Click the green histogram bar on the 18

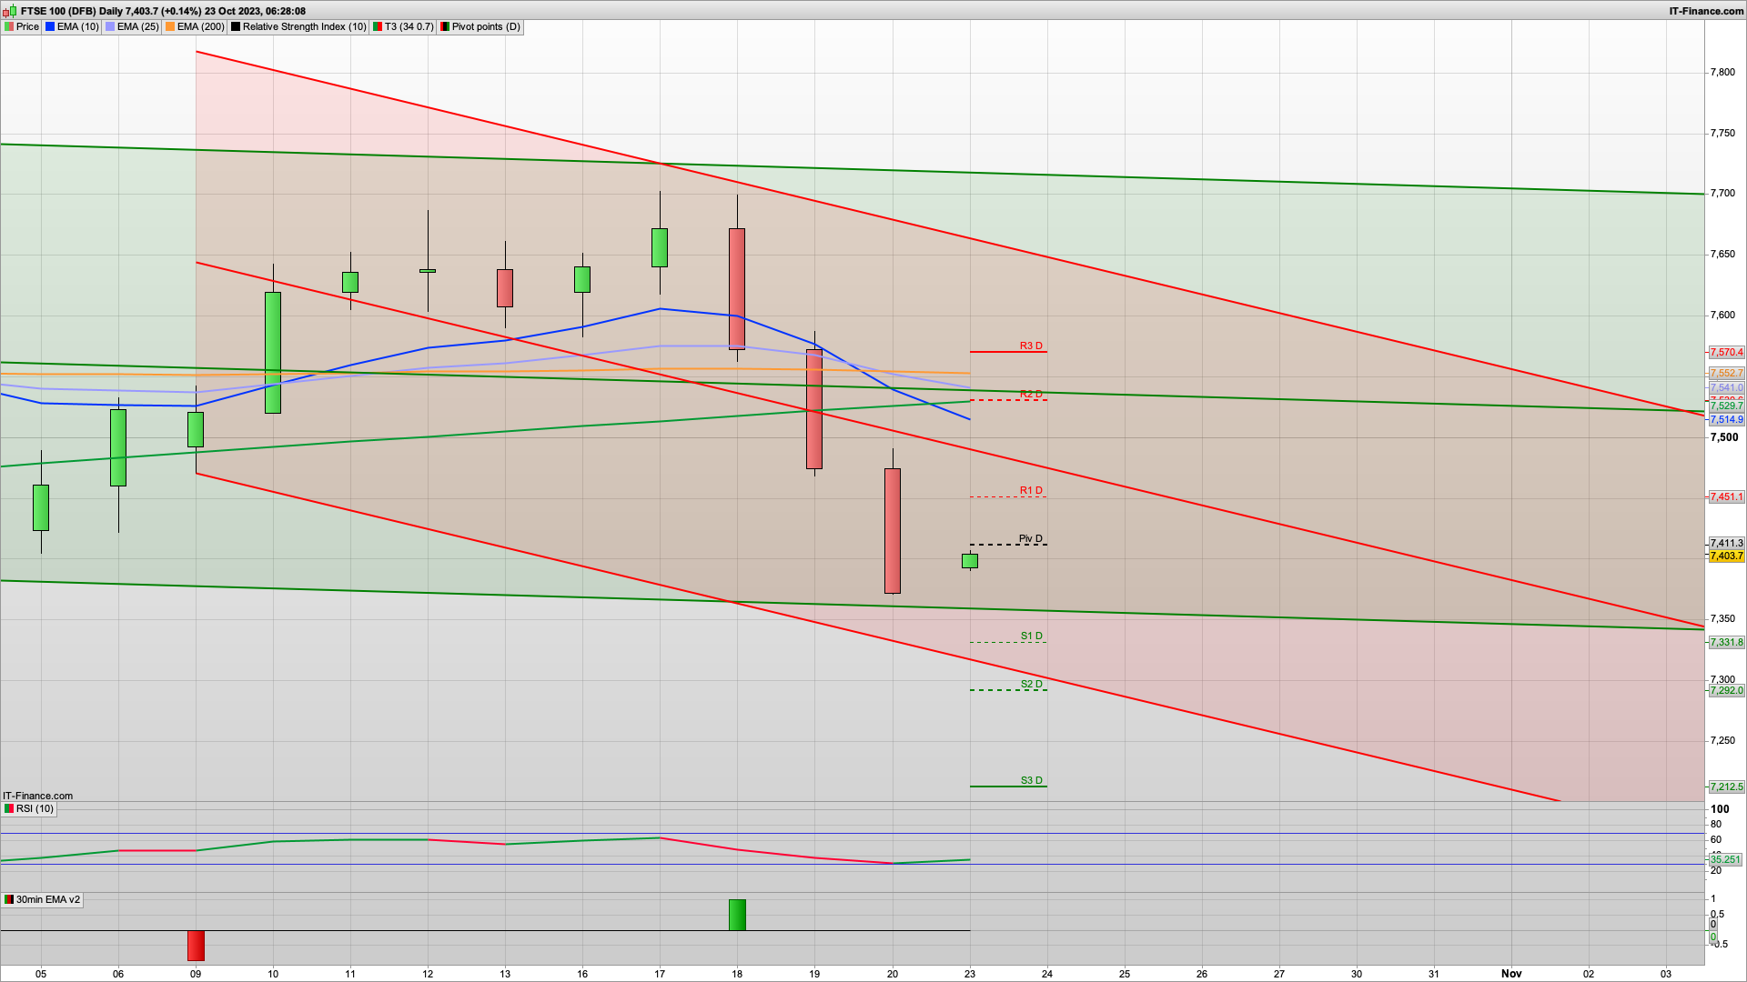tap(737, 915)
